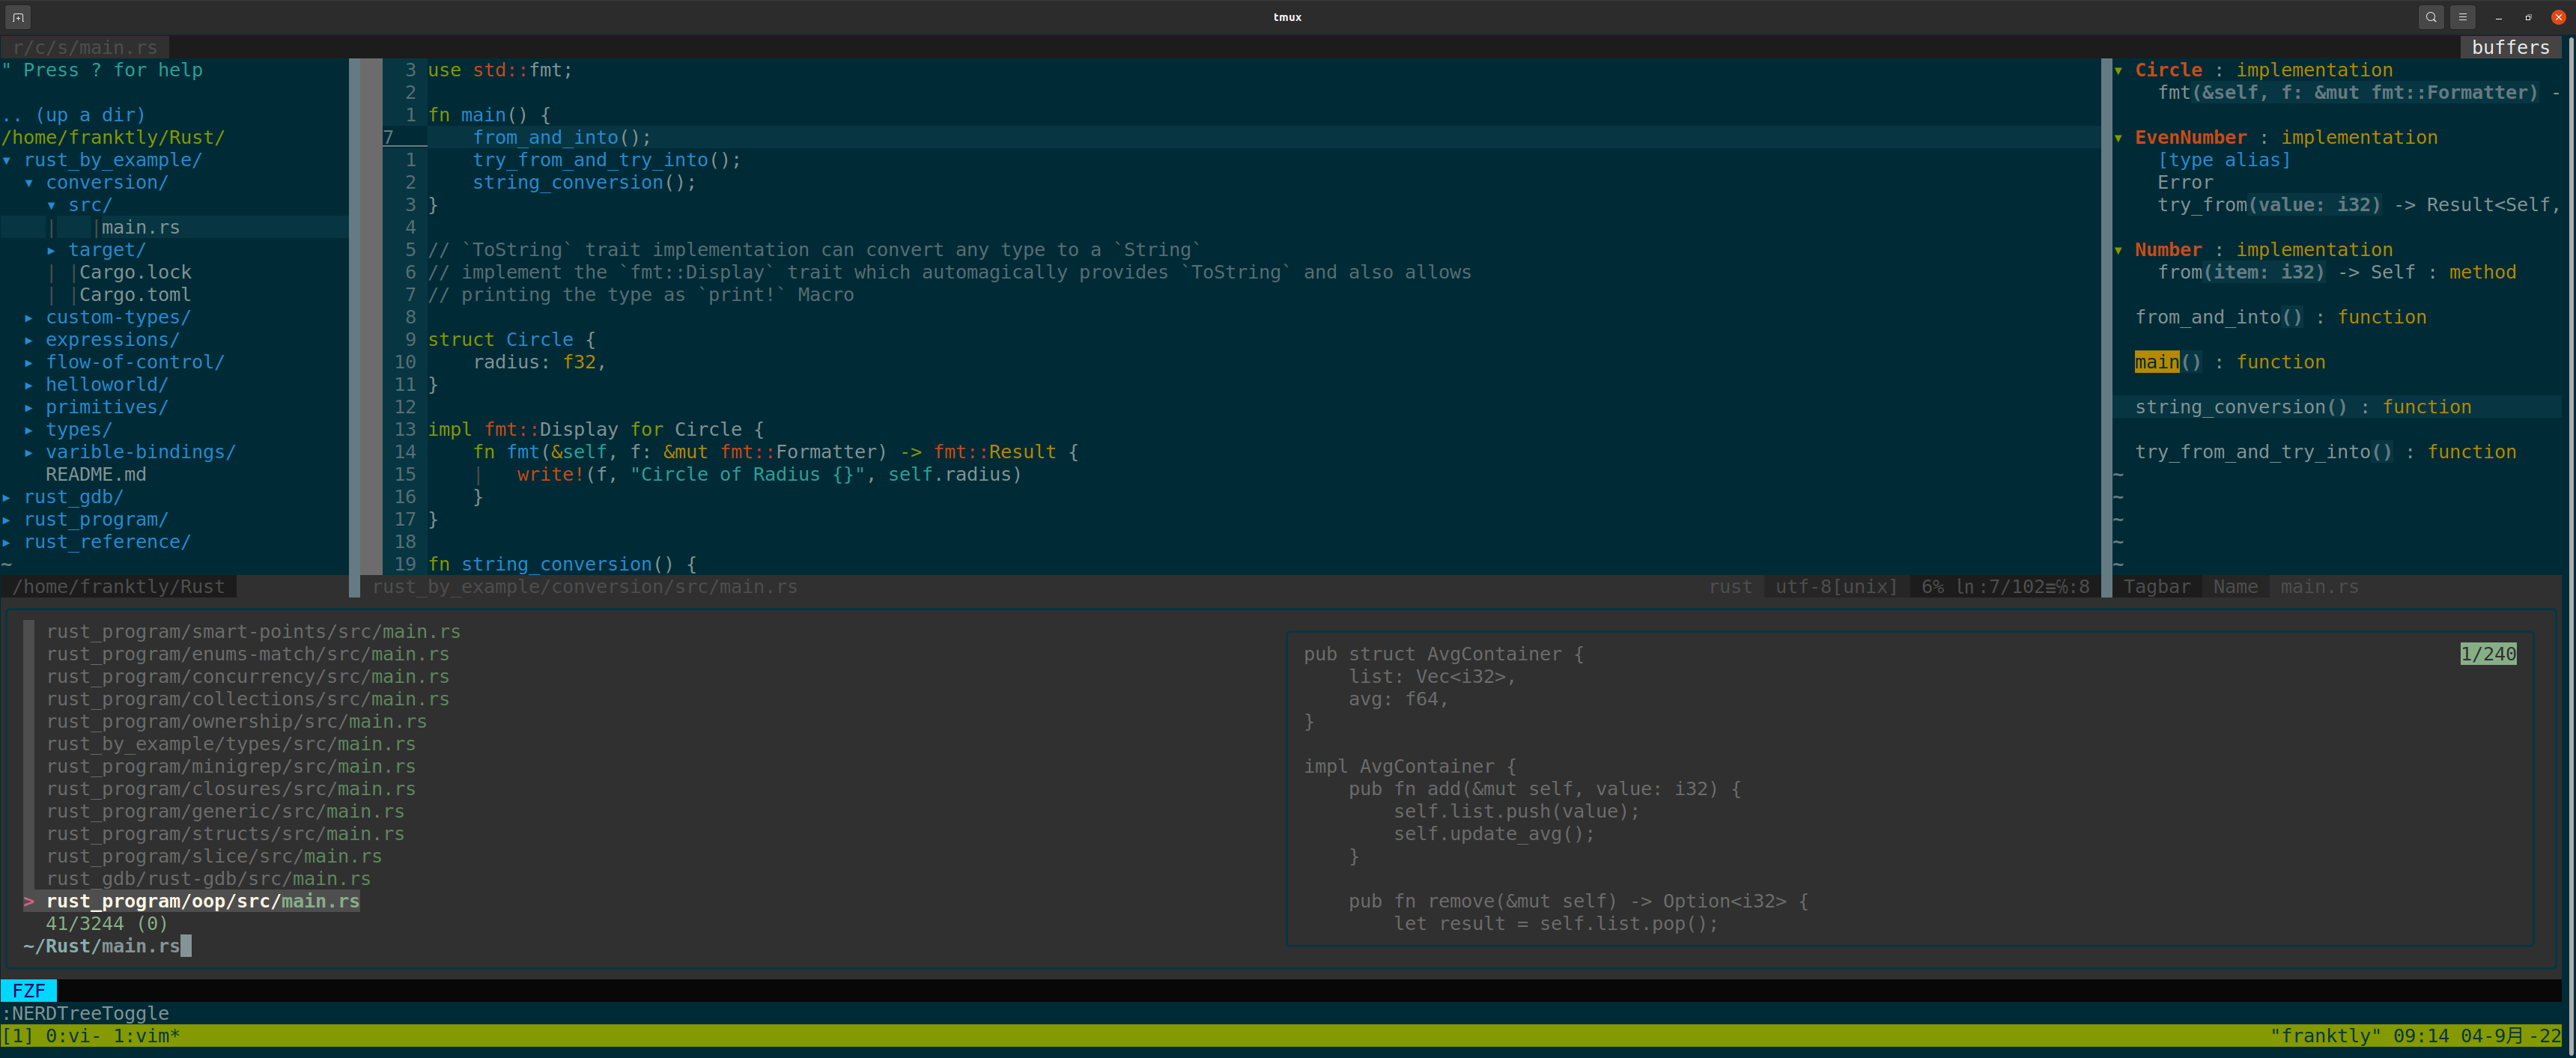Pick rust_gdb/rust-gdb/src/main.rs in FZF list
The width and height of the screenshot is (2576, 1058).
point(208,879)
